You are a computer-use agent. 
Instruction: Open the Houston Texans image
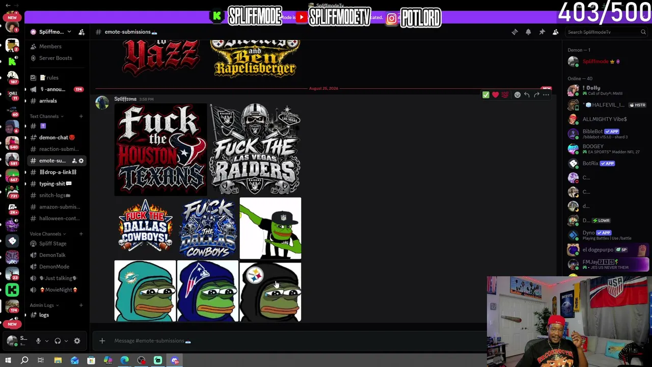tap(160, 150)
